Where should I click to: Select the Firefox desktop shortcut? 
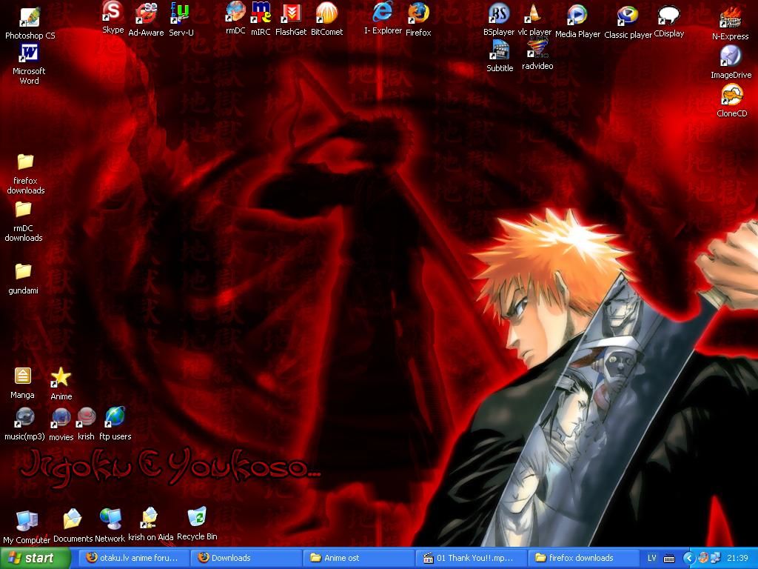(419, 13)
